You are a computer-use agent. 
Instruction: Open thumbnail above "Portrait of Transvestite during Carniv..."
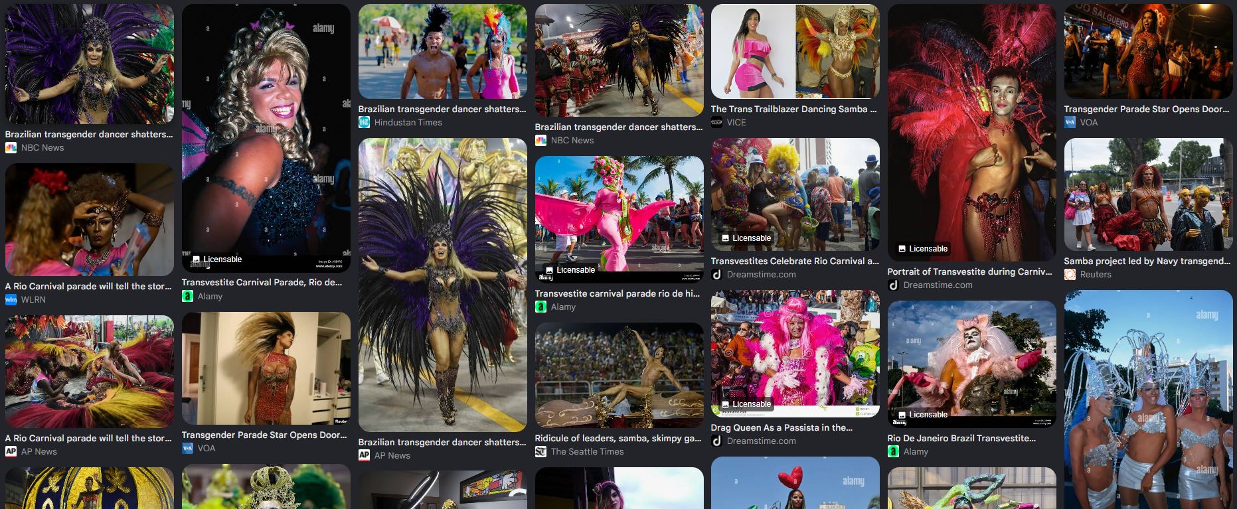tap(972, 133)
